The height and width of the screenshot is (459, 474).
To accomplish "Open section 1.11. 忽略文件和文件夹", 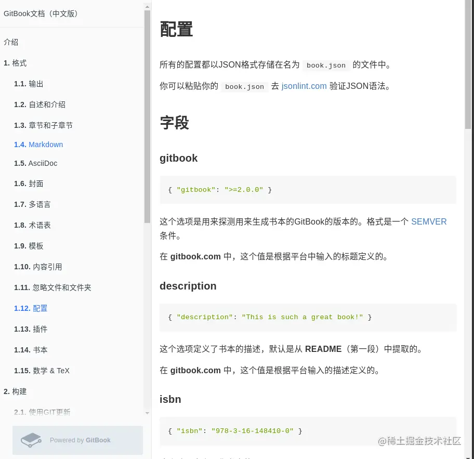I will [x=52, y=287].
